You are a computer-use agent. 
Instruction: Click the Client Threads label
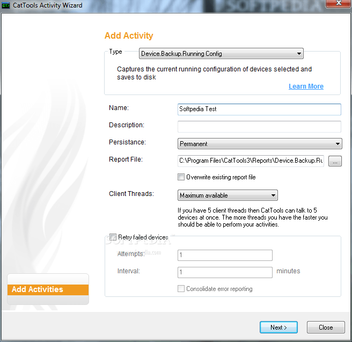(x=131, y=194)
